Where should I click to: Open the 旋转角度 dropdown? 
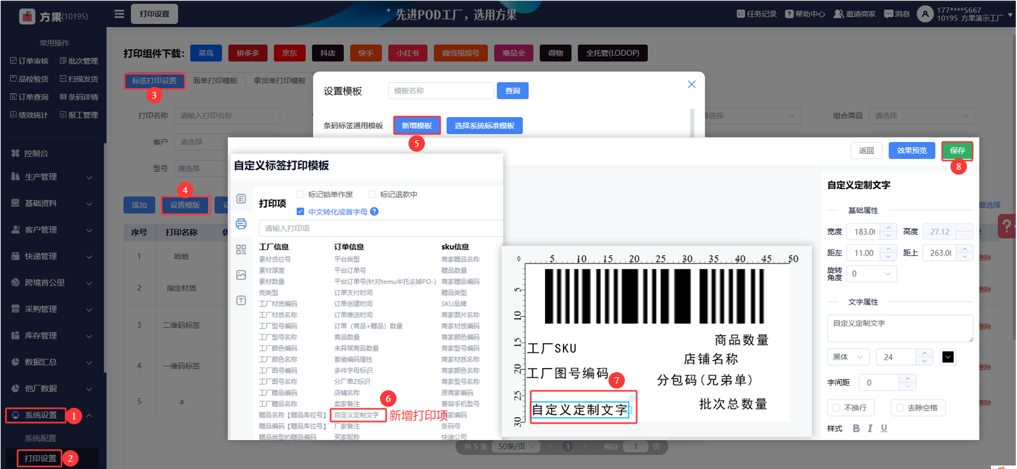871,274
